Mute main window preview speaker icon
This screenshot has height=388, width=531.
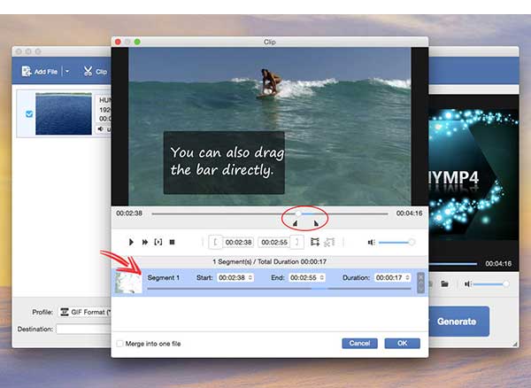(467, 284)
